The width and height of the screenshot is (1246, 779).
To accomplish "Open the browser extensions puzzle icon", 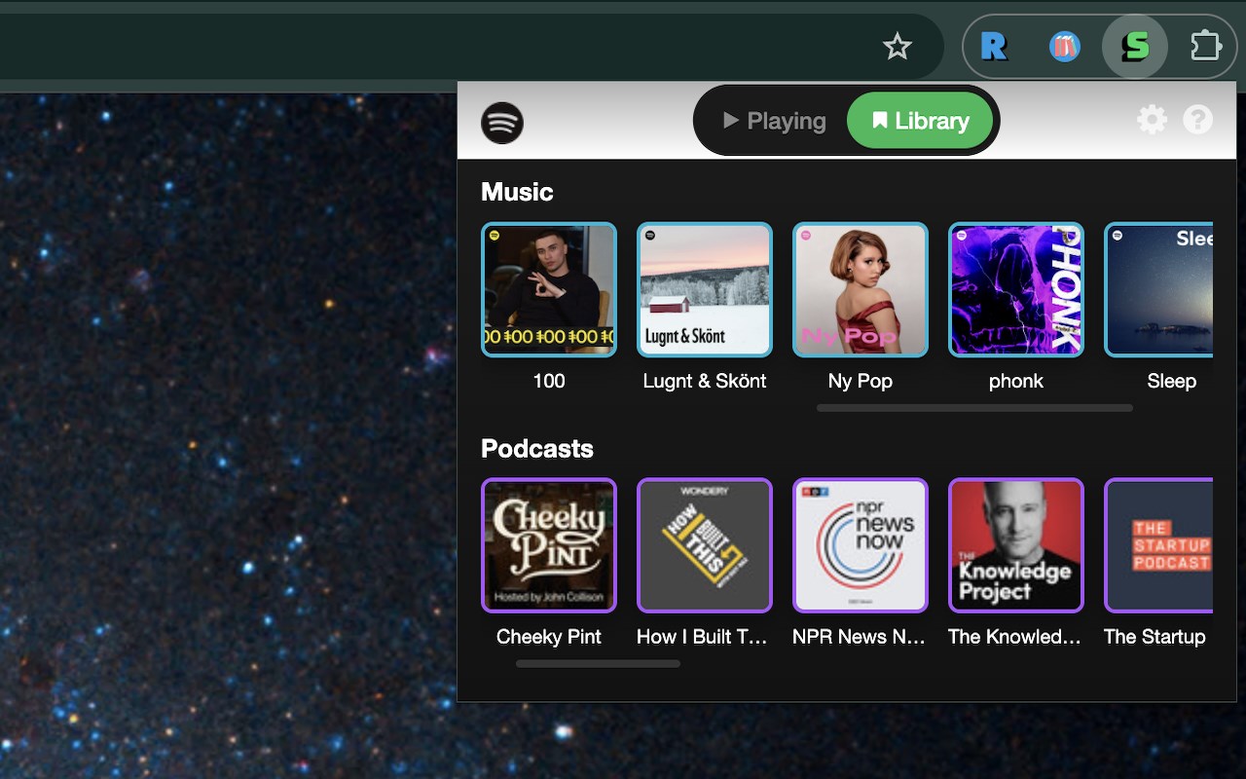I will pyautogui.click(x=1206, y=46).
